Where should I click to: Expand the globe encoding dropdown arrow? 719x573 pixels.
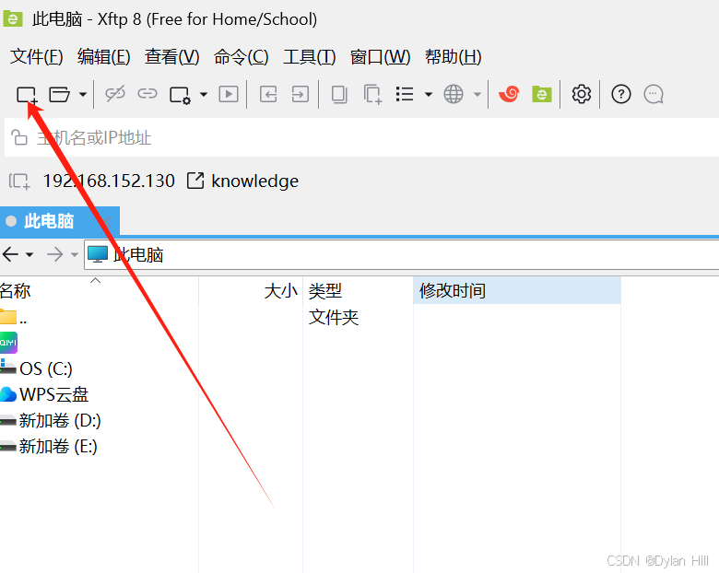click(477, 95)
